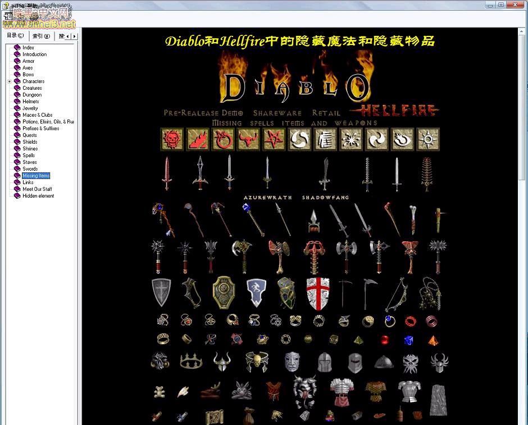The image size is (528, 425).
Task: Click the white shield with red cross
Action: 318,293
